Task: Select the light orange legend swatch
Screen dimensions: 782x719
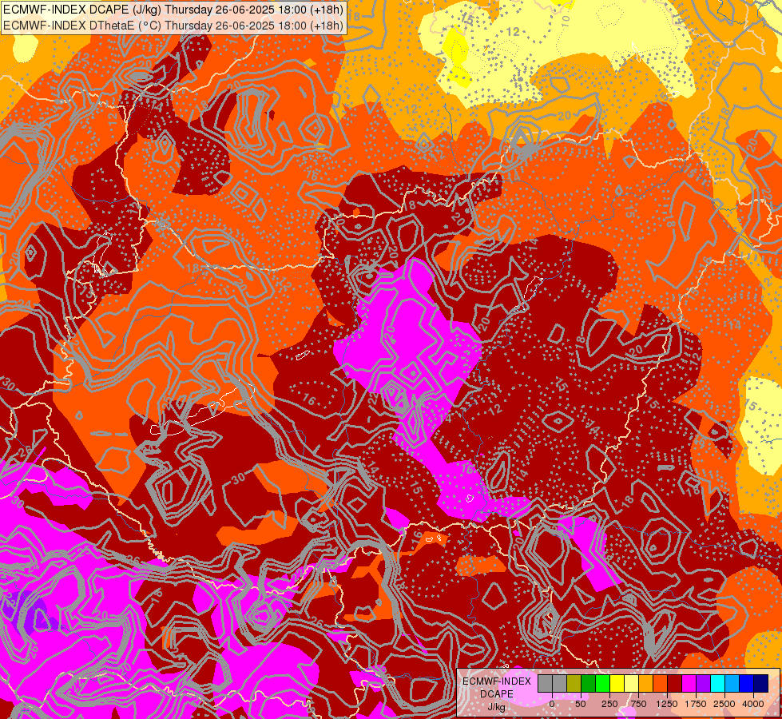Action: [x=646, y=684]
